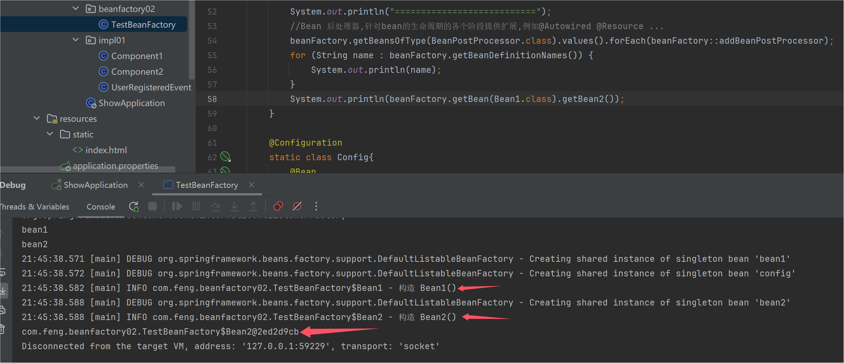Open the View Breakpoints dialog icon

(278, 206)
